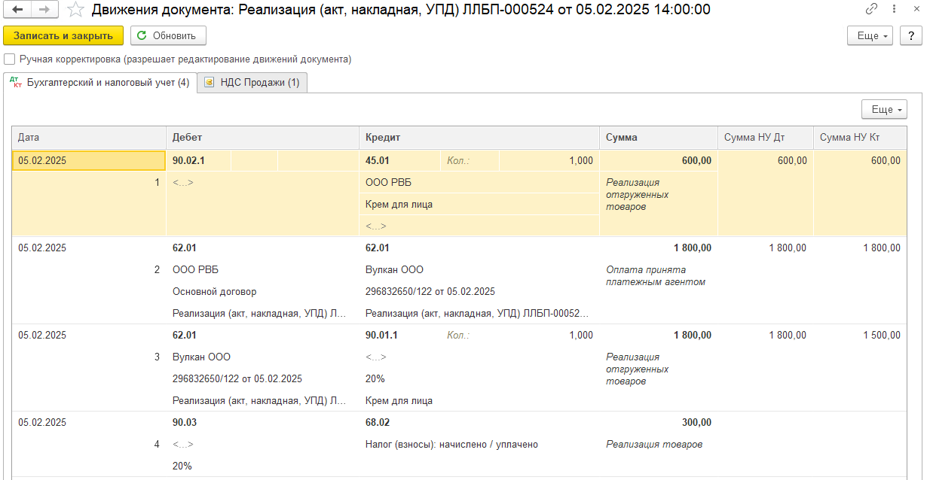
Task: Open the vertical three-dot options menu
Action: click(x=894, y=10)
